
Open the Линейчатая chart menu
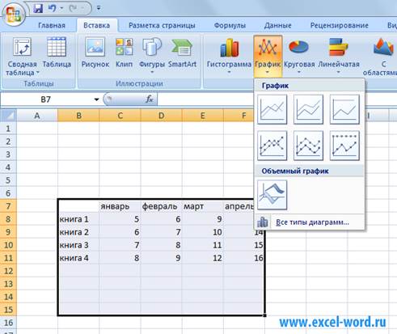click(339, 56)
